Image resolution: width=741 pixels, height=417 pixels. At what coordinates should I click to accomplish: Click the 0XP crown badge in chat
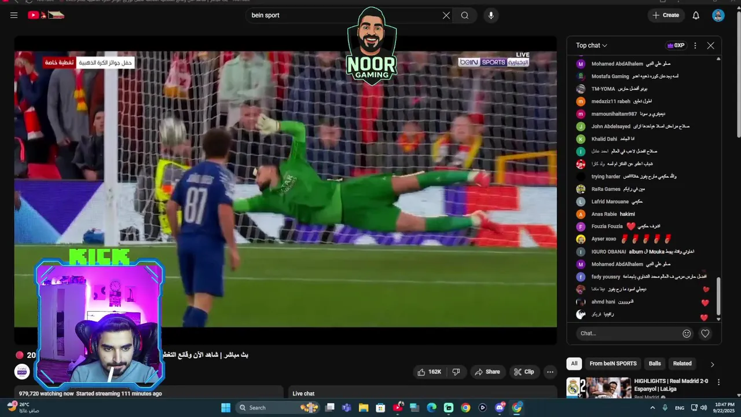point(676,45)
